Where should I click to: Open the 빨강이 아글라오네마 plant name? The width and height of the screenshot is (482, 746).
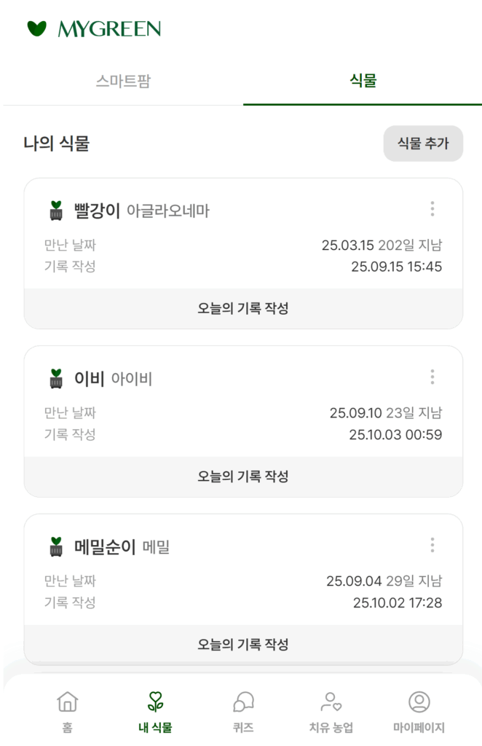tap(142, 211)
